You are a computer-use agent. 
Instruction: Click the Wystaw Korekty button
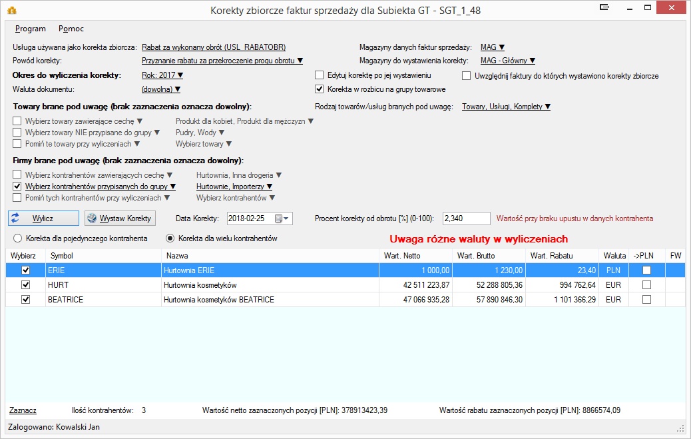pos(120,218)
